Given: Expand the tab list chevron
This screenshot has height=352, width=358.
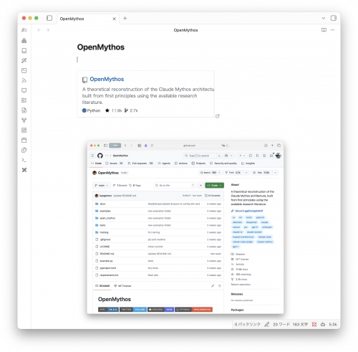Looking at the screenshot, I should coord(324,18).
